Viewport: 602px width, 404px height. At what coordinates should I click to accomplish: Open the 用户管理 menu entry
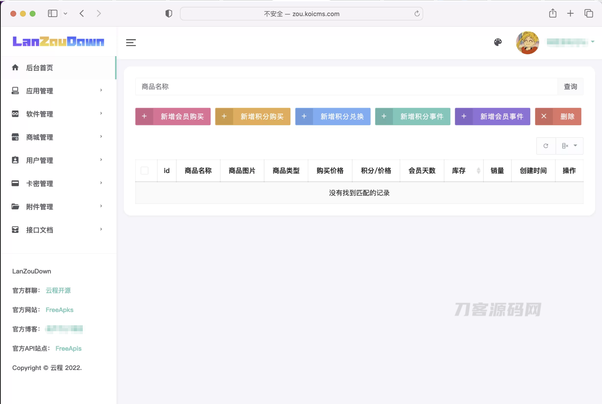click(40, 160)
